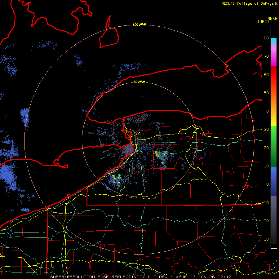Click the 0 dBZ scale value
Viewport: 279px width, 279px height.
[x=268, y=184]
